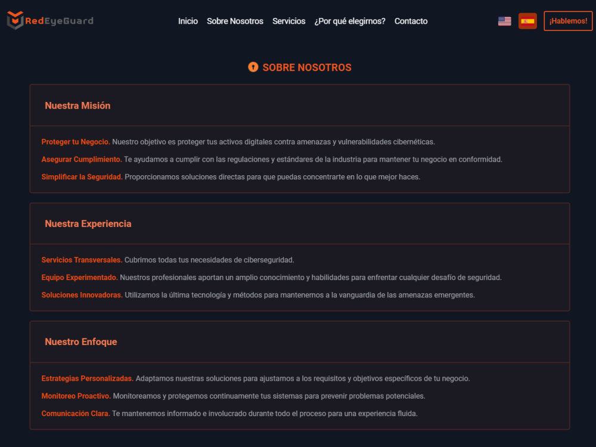This screenshot has width=596, height=447.
Task: Click the RedEyeGuard shield logo
Action: [x=15, y=20]
